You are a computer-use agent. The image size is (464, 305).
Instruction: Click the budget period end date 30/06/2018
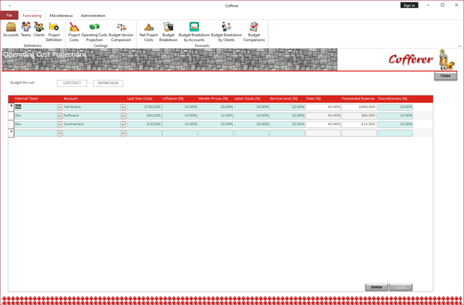click(108, 83)
